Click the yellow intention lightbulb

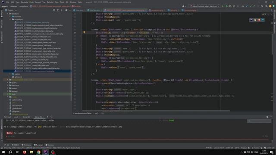tap(84, 32)
